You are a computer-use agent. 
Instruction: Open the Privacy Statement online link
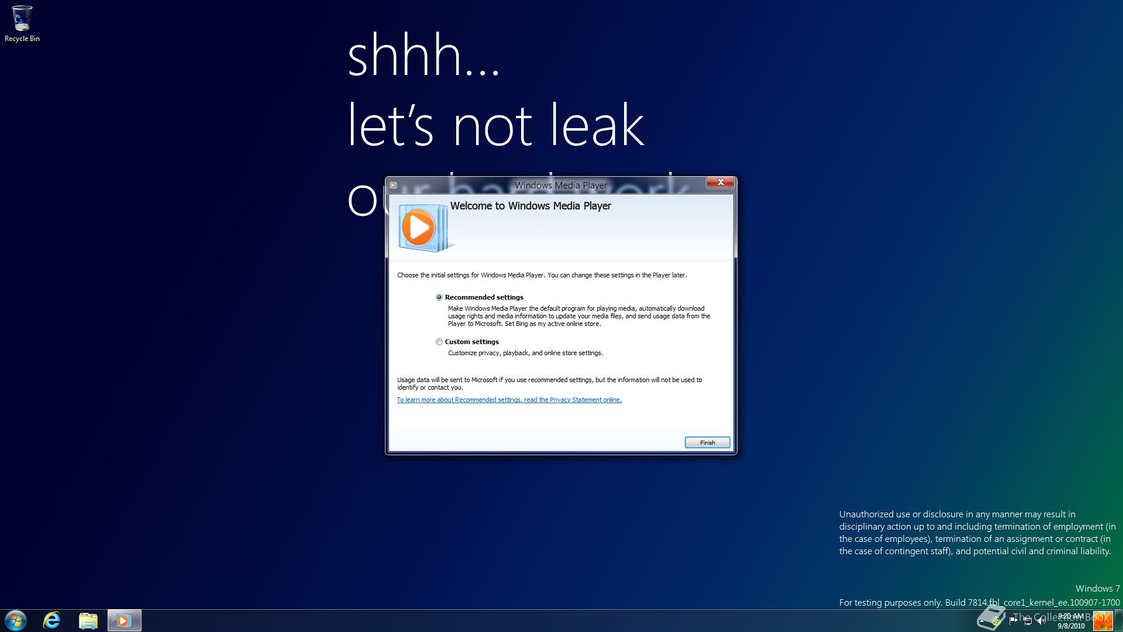click(x=509, y=400)
